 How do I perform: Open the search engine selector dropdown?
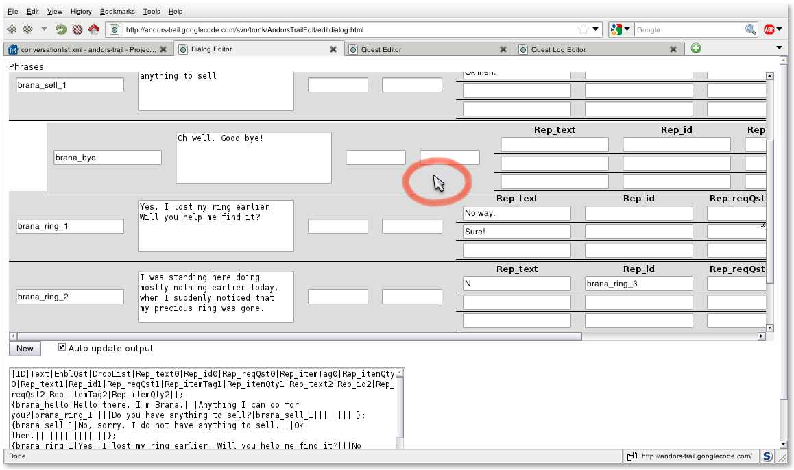[x=627, y=29]
